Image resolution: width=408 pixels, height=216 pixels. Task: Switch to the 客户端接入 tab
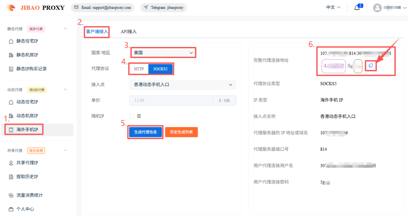(x=97, y=31)
